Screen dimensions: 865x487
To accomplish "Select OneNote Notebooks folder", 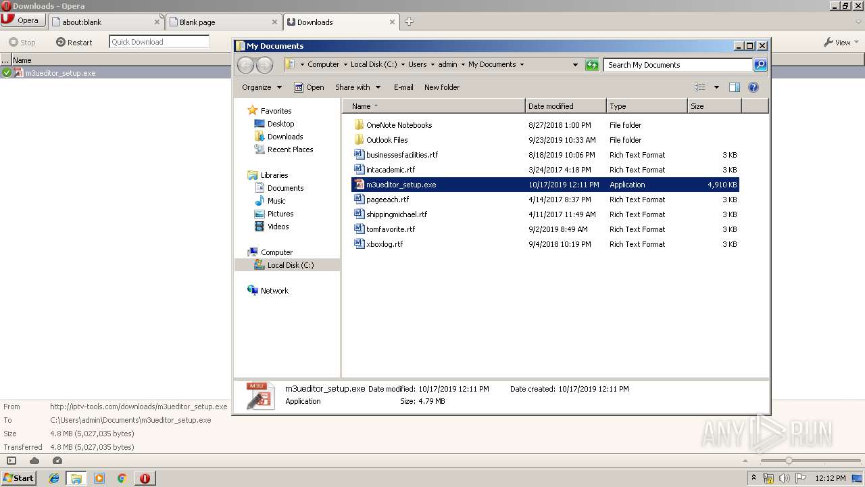I will [399, 125].
